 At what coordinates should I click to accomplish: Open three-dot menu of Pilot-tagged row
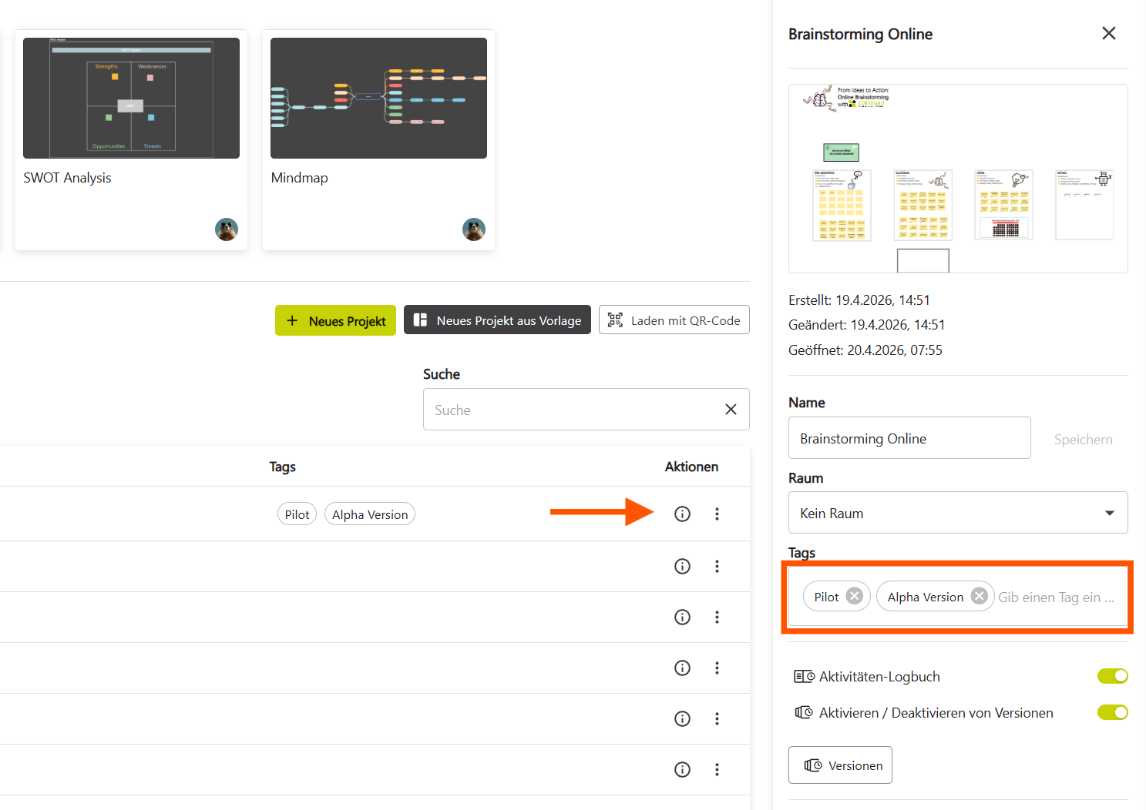click(x=717, y=514)
